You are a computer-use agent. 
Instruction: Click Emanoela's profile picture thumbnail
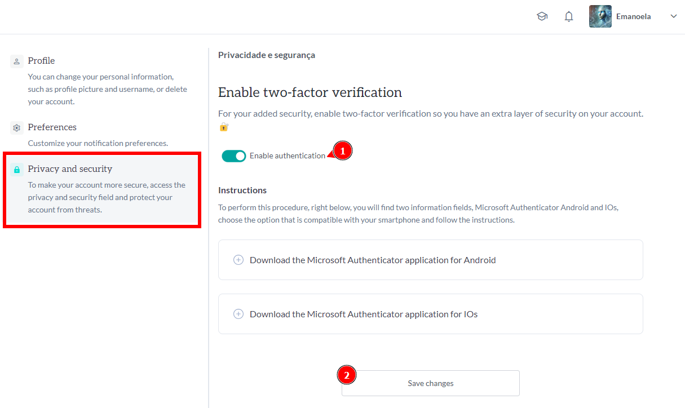pyautogui.click(x=600, y=16)
